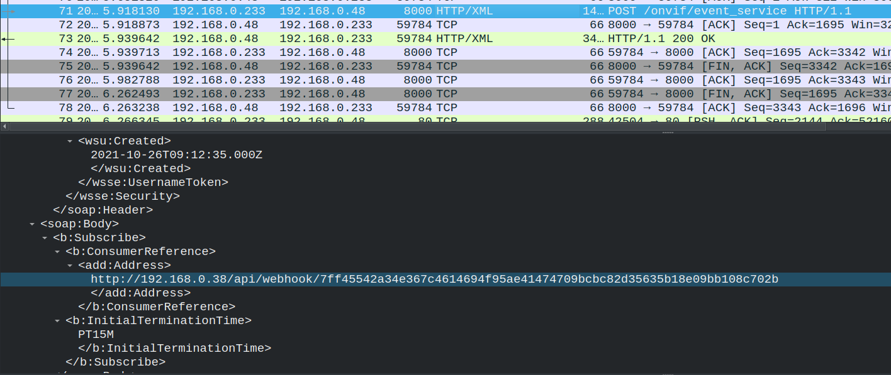The image size is (891, 375).
Task: Select the </b:ConsumerReference> closing line
Action: point(157,307)
